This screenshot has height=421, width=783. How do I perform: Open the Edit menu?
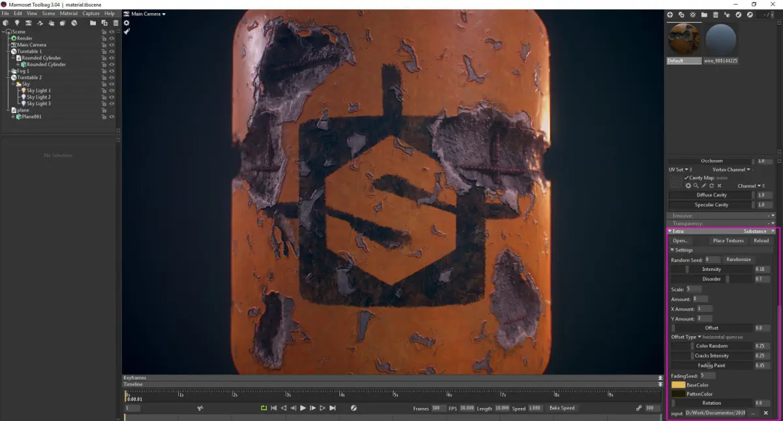[18, 14]
